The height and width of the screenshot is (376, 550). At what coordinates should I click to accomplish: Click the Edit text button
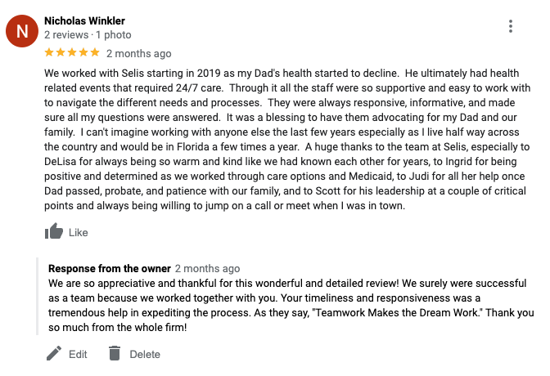[78, 354]
